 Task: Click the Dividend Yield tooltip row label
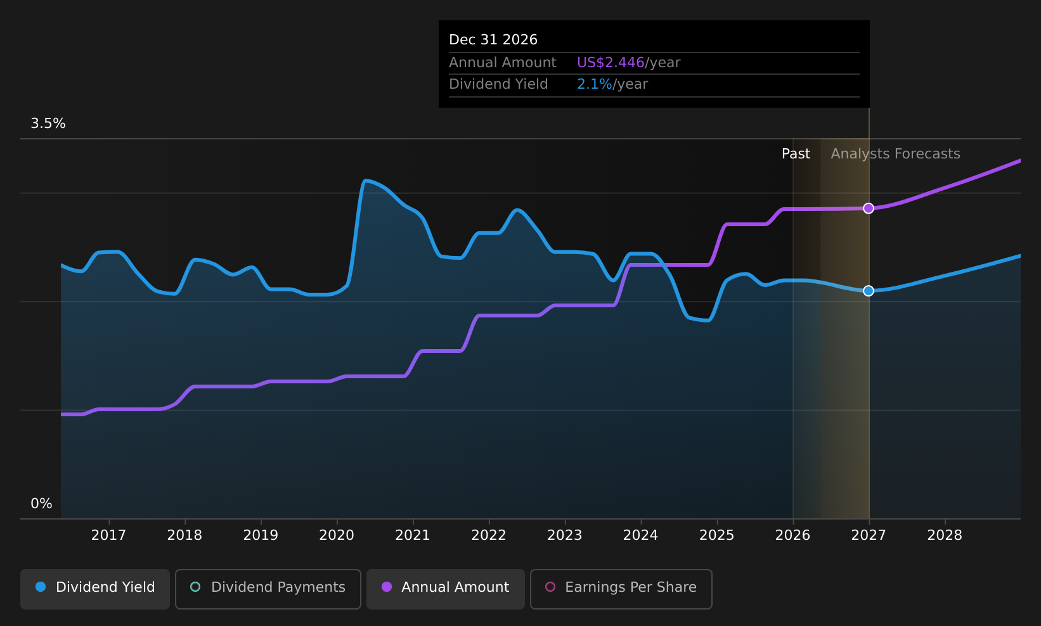click(498, 84)
